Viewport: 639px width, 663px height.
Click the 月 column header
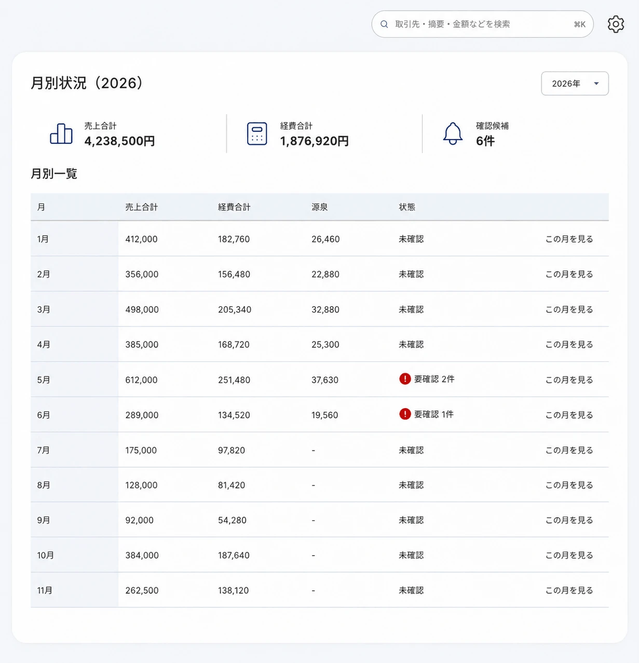(41, 207)
